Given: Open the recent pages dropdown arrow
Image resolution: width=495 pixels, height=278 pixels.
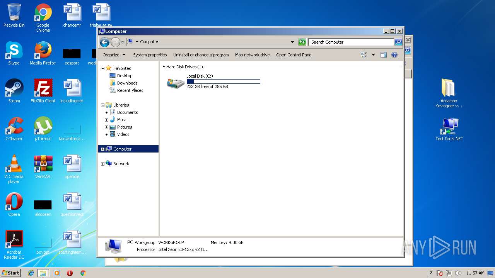Looking at the screenshot, I should tap(123, 42).
